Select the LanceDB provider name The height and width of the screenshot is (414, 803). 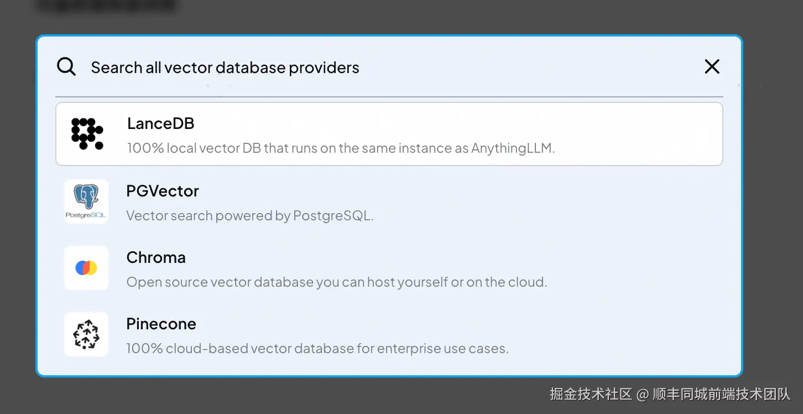point(160,123)
